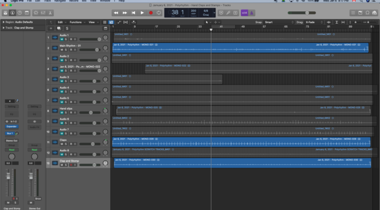
Task: Add a new track with plus button
Action: coord(51,28)
